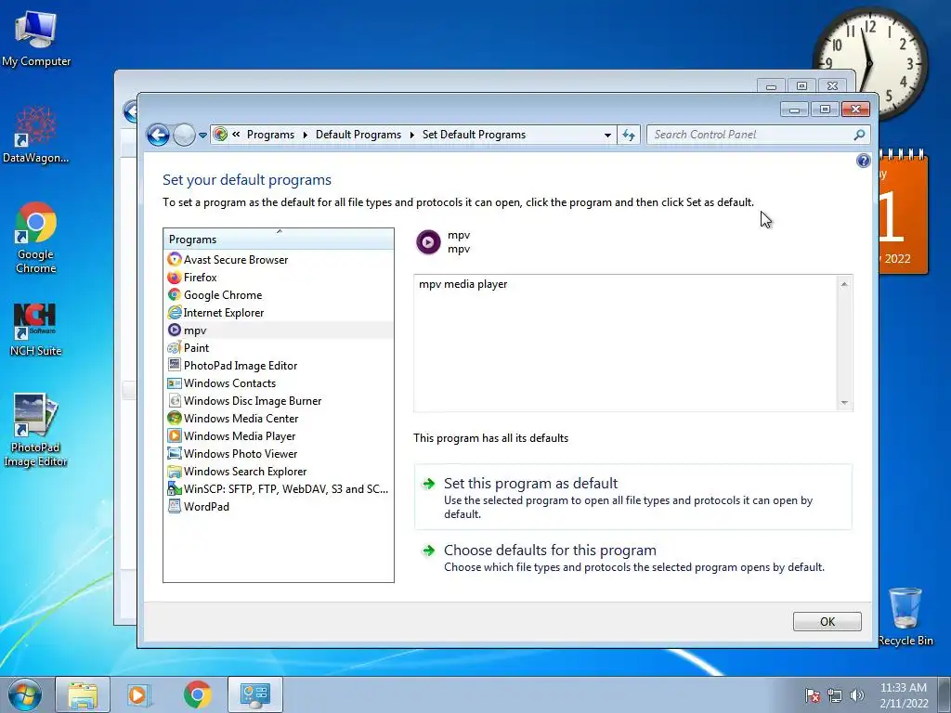Open Windows Explorer from the taskbar
The height and width of the screenshot is (713, 951).
point(83,694)
